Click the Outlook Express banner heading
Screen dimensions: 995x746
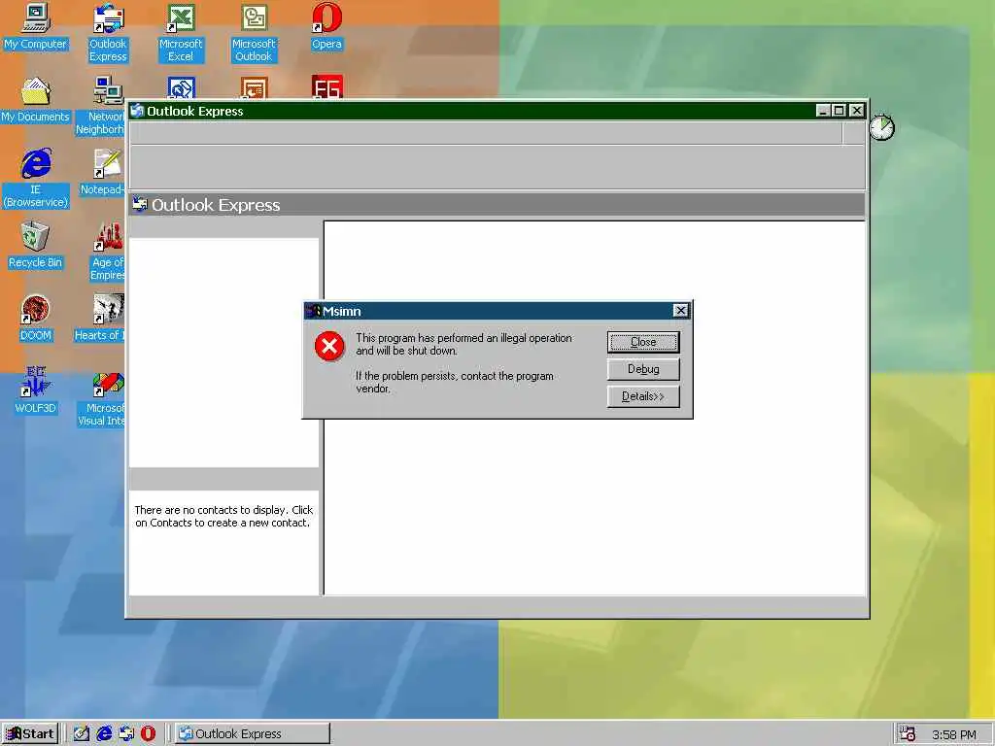click(216, 205)
